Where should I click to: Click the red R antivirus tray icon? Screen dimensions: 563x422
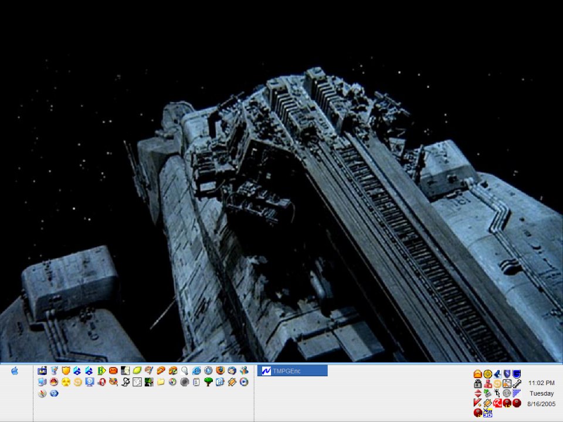coord(497,403)
